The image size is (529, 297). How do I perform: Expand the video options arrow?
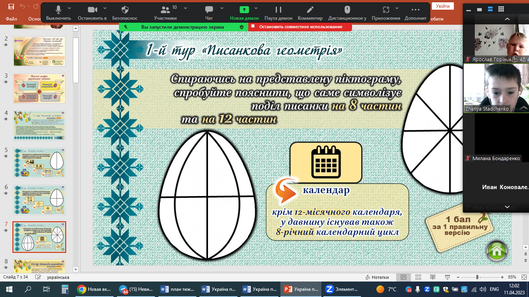pos(105,8)
